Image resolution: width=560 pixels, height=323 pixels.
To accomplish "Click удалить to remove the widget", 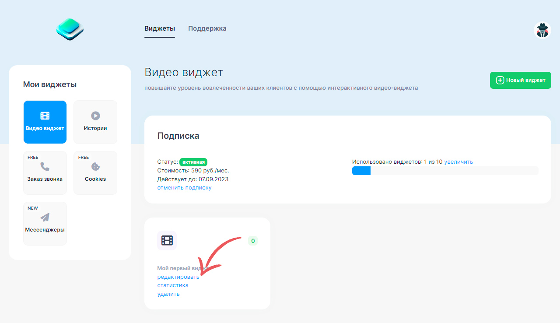I will point(168,294).
